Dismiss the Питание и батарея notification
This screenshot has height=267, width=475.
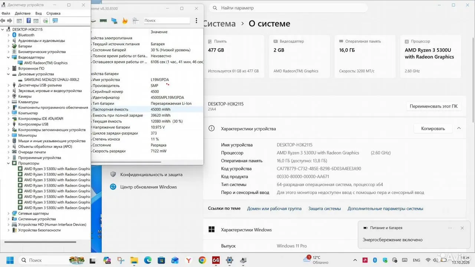point(462,228)
